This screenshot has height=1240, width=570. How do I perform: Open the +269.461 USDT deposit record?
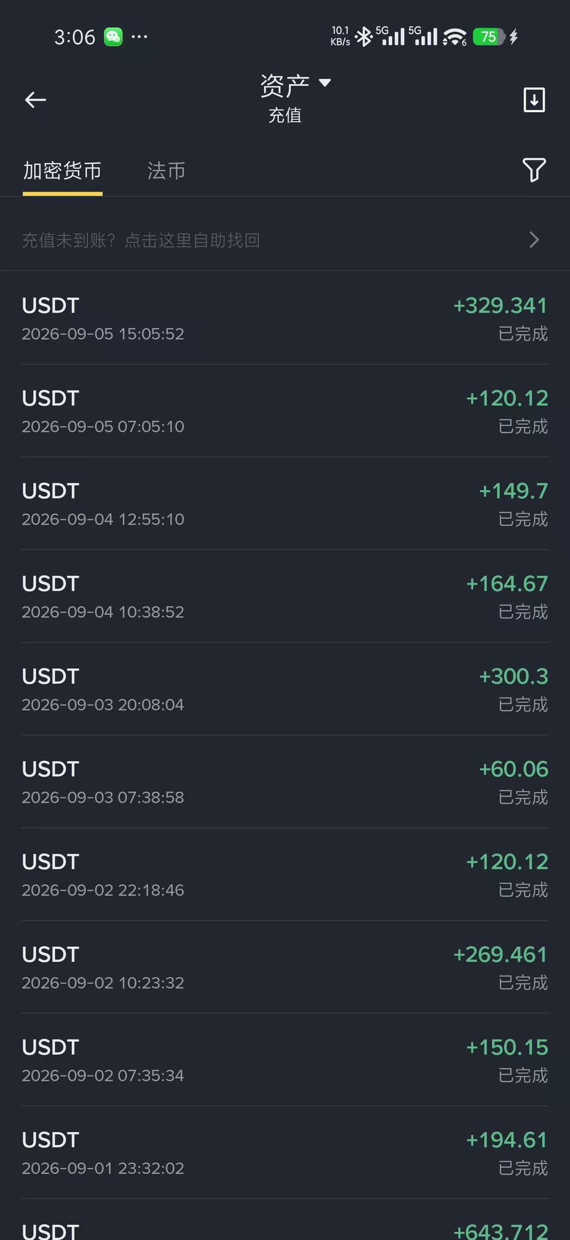(x=285, y=967)
